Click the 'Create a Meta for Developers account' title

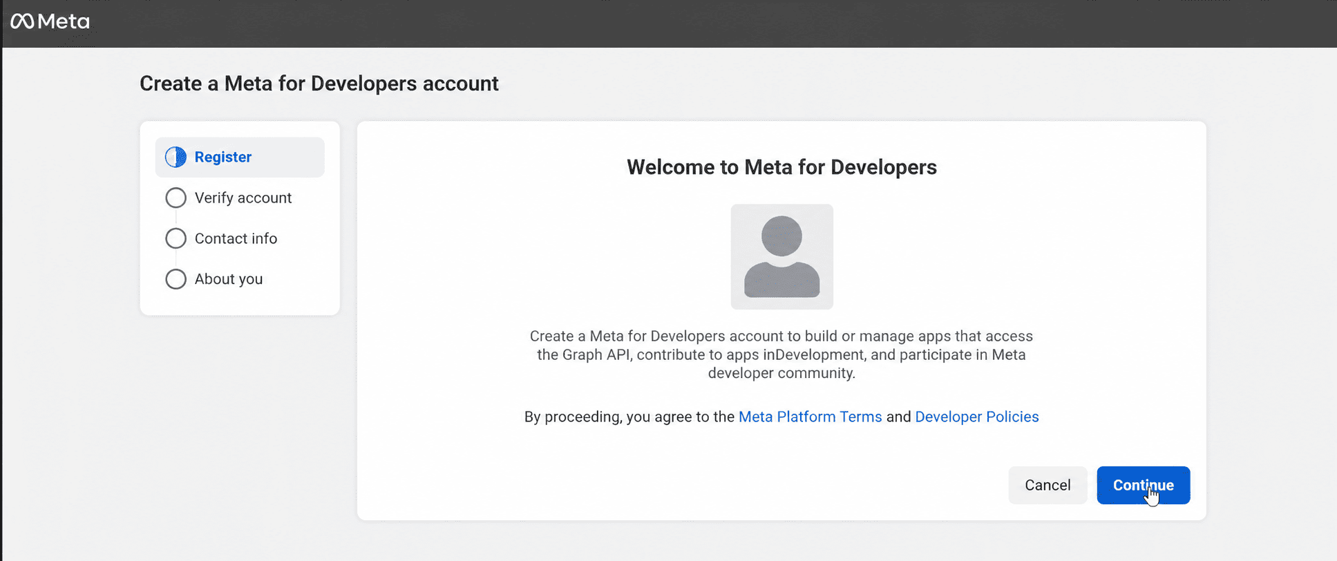tap(319, 84)
